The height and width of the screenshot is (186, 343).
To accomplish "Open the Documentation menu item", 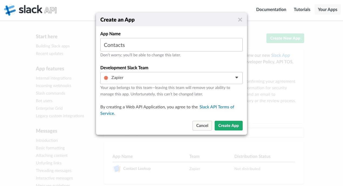I will point(271,9).
